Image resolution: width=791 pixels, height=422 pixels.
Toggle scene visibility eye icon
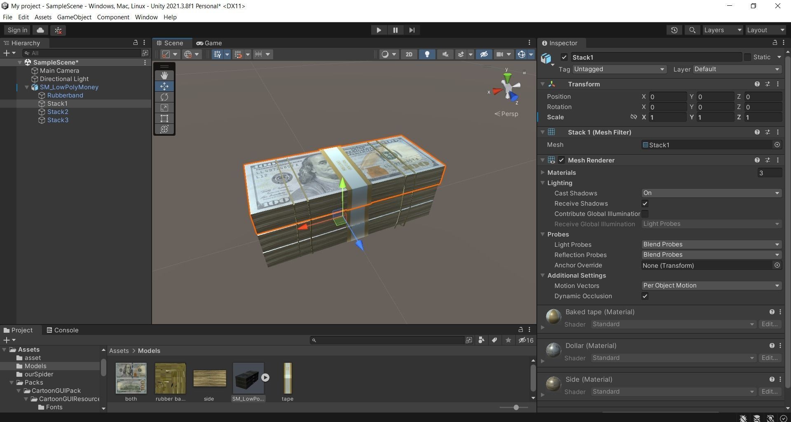484,54
